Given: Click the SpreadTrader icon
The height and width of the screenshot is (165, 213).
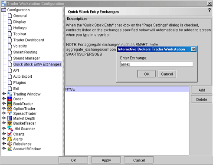Looking at the screenshot, I should click(x=10, y=113).
